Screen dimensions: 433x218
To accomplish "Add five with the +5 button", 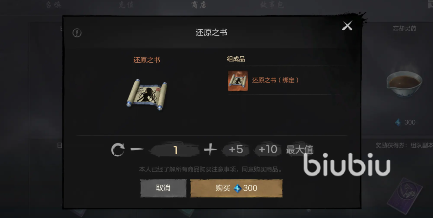I will 236,149.
